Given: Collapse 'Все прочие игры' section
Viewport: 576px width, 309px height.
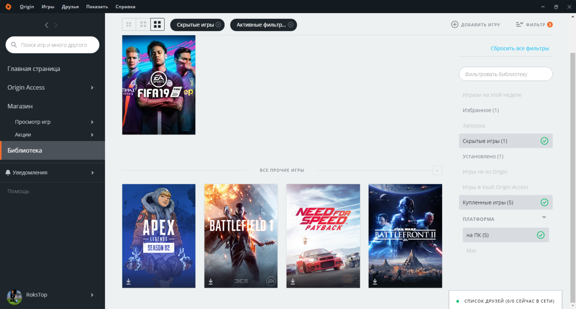Looking at the screenshot, I should pos(437,170).
